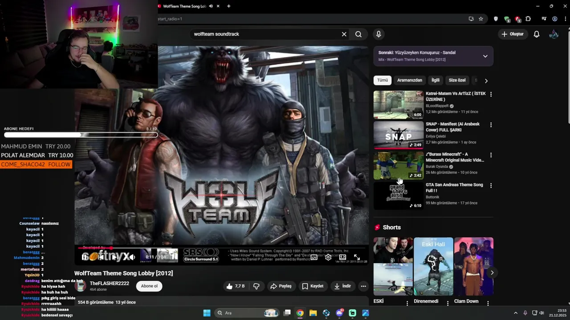The height and width of the screenshot is (320, 570).
Task: Start voice search with microphone icon
Action: [379, 34]
